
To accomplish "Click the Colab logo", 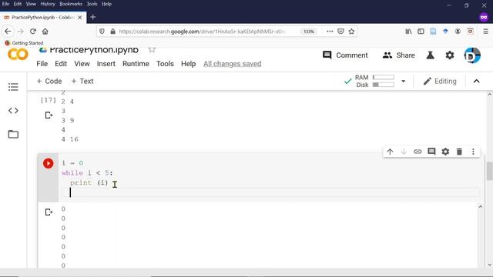I will tap(18, 55).
